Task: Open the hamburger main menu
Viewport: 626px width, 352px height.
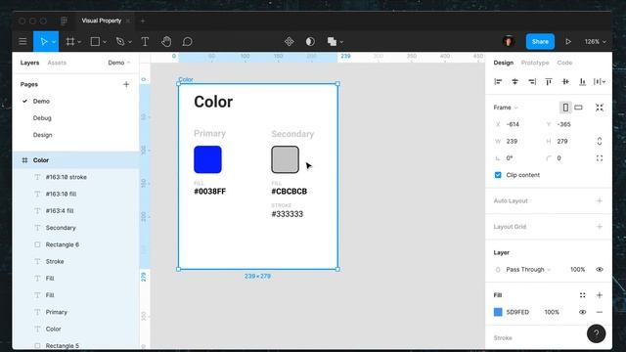Action: point(22,41)
